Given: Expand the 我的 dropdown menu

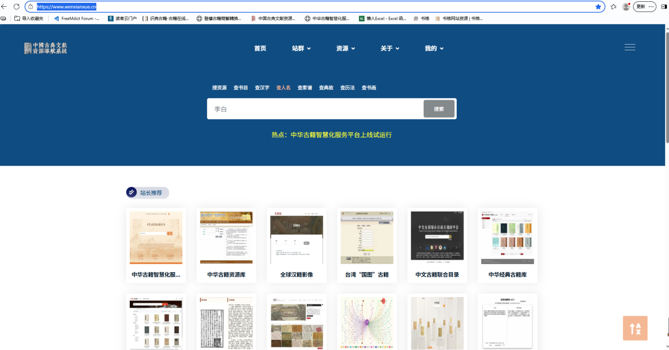Looking at the screenshot, I should [434, 49].
